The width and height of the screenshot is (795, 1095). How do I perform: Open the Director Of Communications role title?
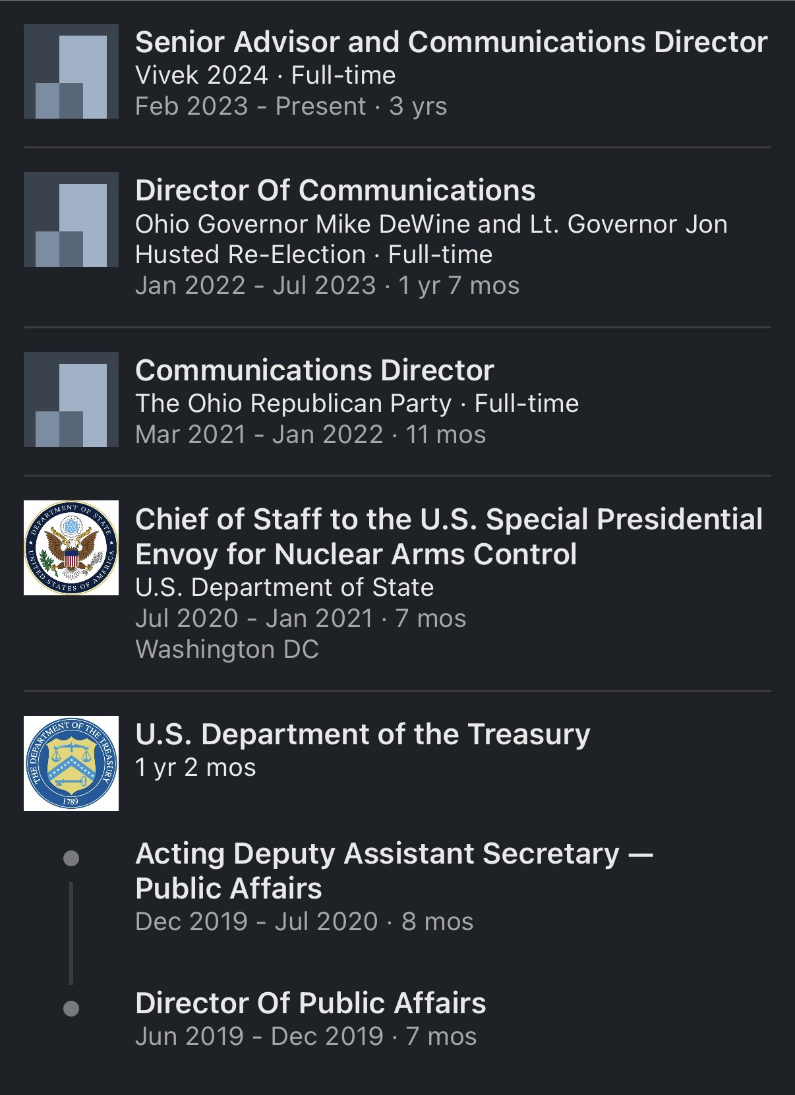[x=335, y=191]
